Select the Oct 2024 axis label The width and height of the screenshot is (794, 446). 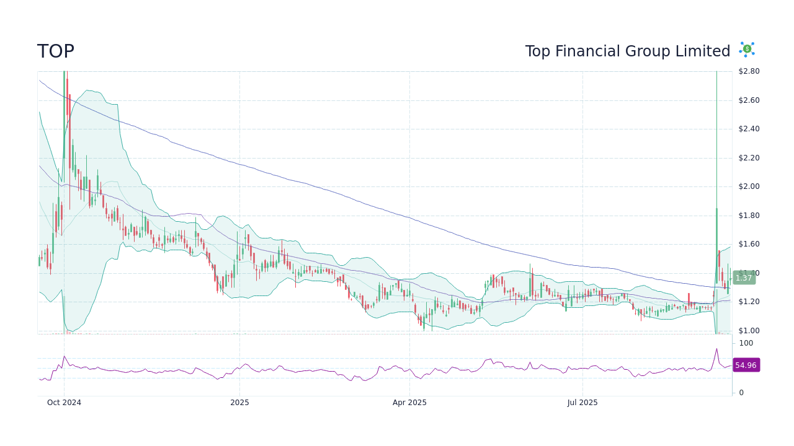65,402
